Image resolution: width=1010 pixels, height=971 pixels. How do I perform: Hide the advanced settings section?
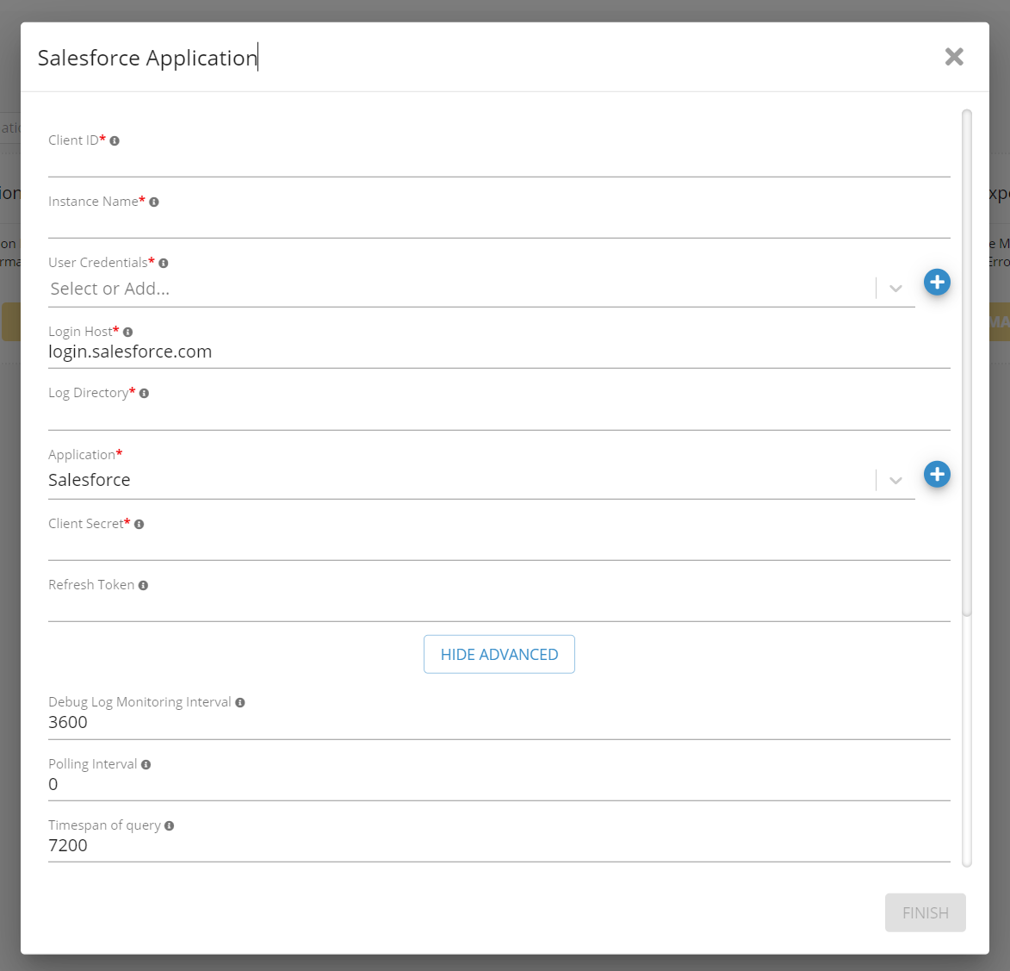tap(499, 654)
